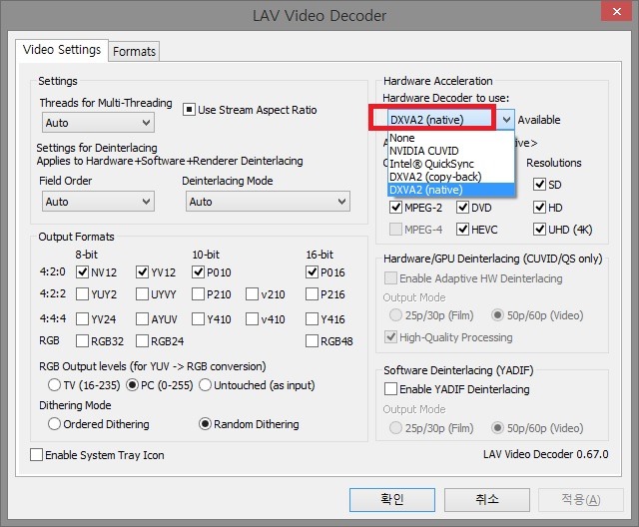
Task: Select PC (0-255) RGB output level
Action: pos(132,385)
